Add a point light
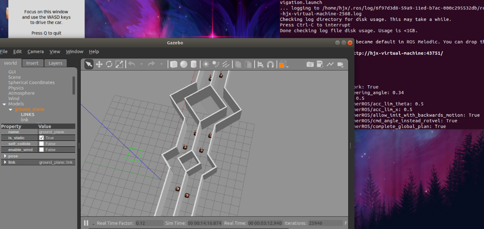This screenshot has height=229, width=484. [206, 64]
